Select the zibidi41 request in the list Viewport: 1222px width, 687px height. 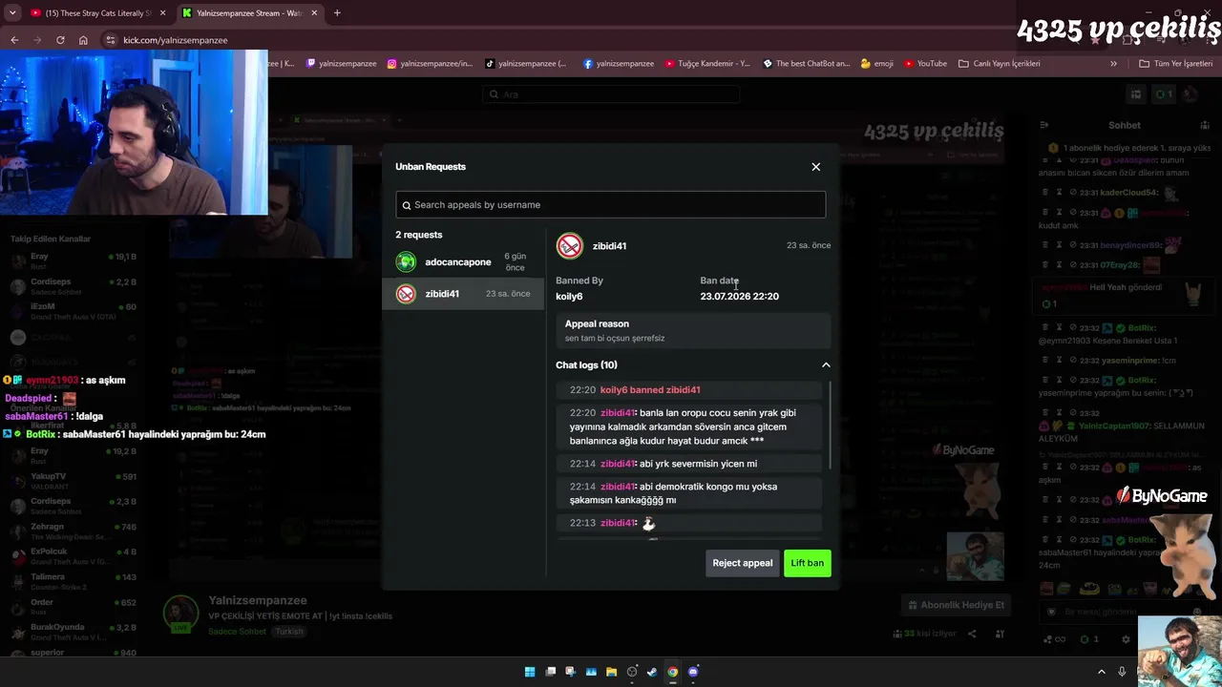point(463,294)
